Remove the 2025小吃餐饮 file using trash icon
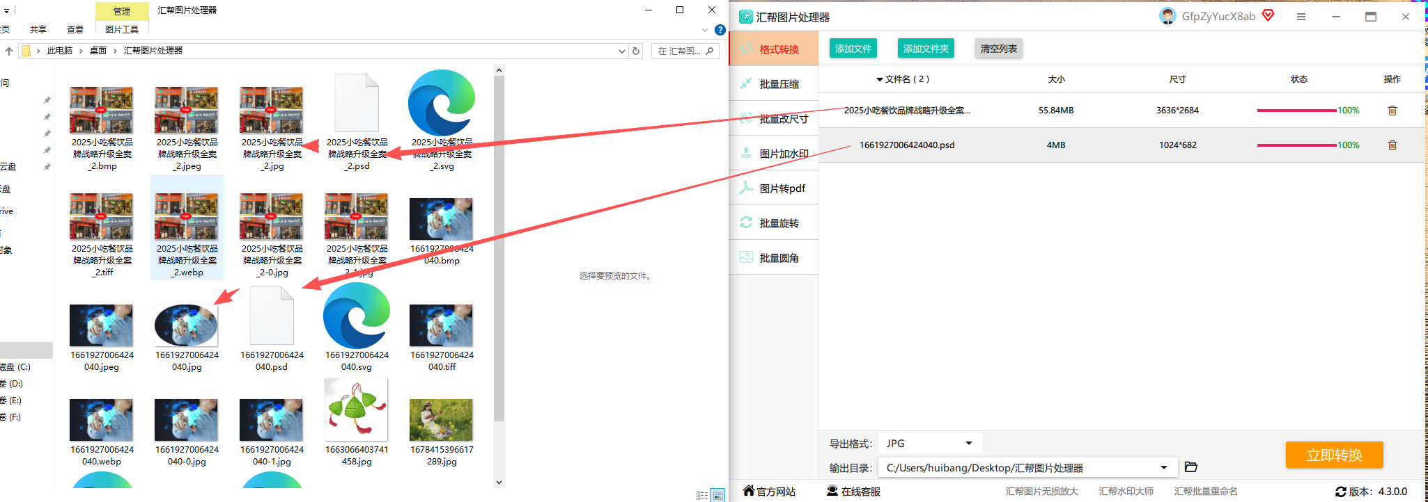The image size is (1428, 502). (x=1392, y=111)
